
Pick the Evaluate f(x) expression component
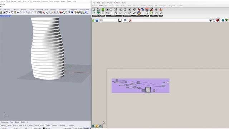click(x=134, y=10)
